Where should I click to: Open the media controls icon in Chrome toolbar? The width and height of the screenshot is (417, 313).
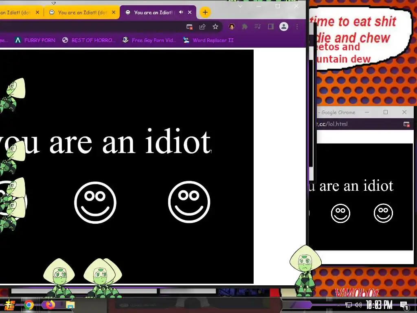point(257,26)
